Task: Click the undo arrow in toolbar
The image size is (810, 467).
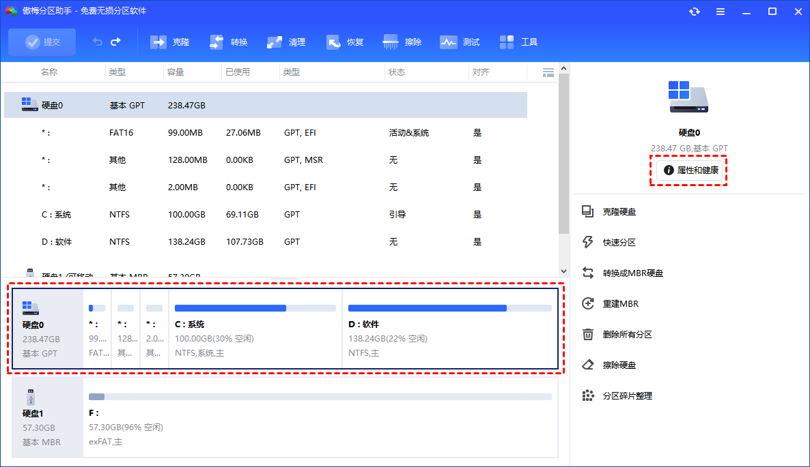Action: (98, 42)
